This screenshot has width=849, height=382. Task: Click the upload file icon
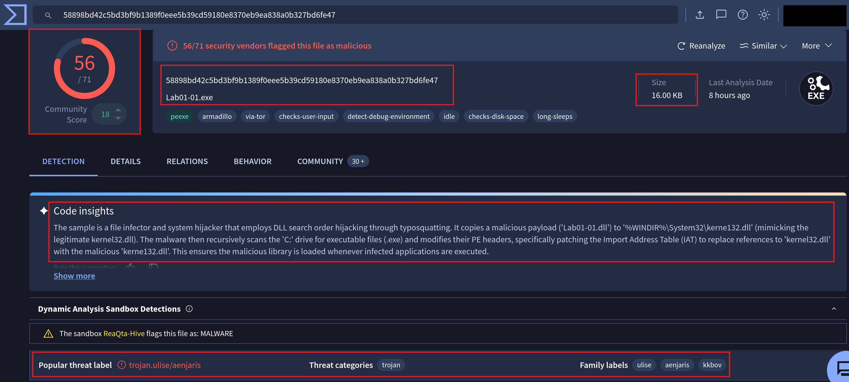click(x=700, y=15)
